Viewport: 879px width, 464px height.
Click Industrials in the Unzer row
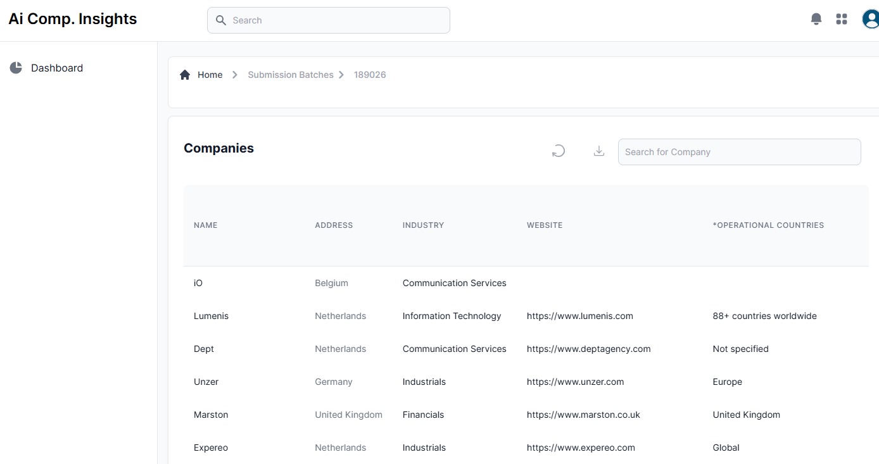[424, 382]
